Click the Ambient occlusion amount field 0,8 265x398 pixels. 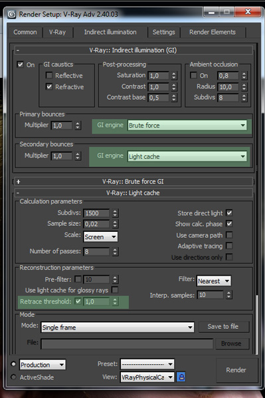point(228,76)
